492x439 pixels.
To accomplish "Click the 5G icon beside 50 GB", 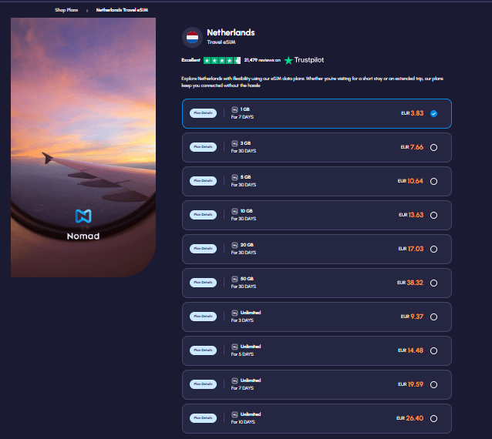I will pos(234,279).
